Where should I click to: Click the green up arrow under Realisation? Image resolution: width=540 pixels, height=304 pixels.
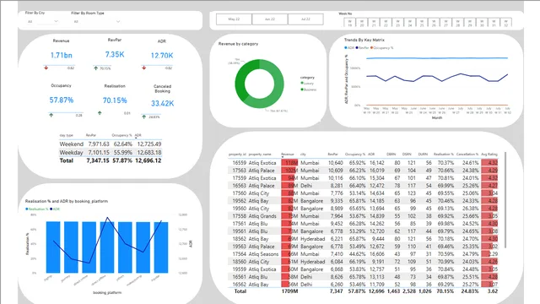click(x=100, y=112)
